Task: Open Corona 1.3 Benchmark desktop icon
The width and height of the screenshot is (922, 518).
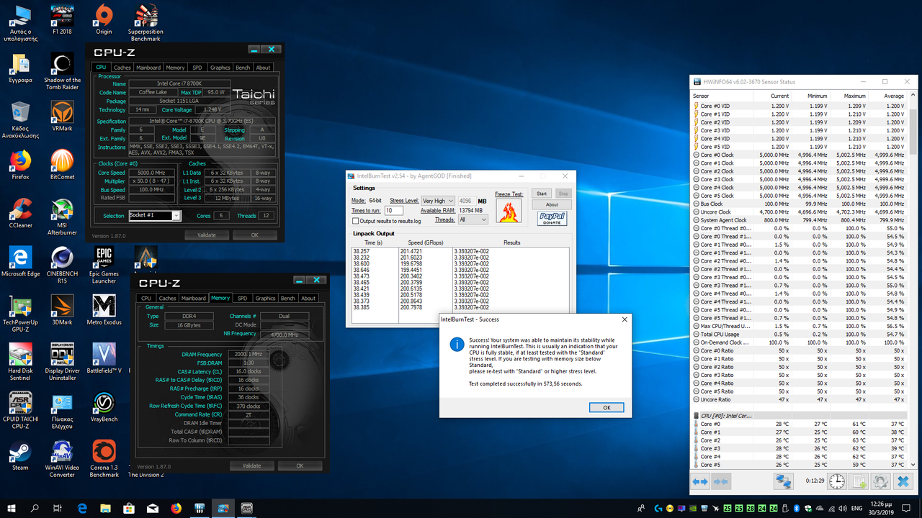Action: [104, 458]
